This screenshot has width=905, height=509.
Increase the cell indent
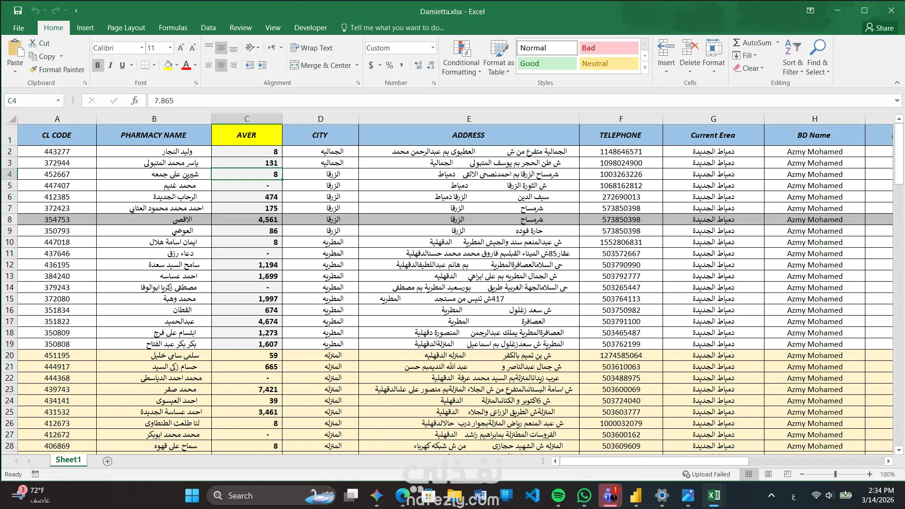tap(262, 65)
